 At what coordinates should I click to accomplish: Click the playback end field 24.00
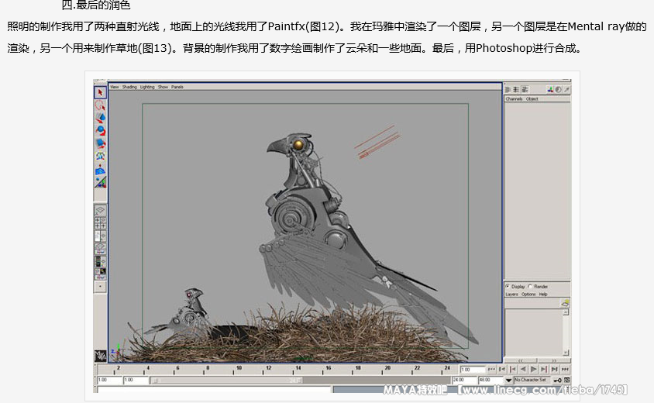(464, 380)
